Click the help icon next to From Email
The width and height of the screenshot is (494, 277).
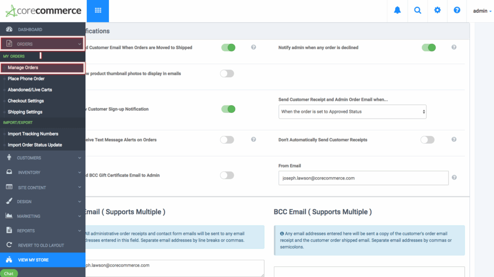454,178
